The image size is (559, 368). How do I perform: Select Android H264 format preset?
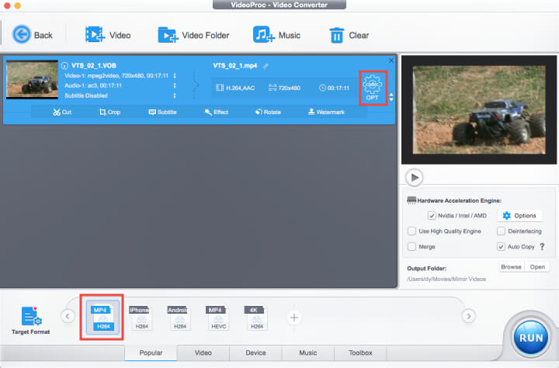(178, 317)
